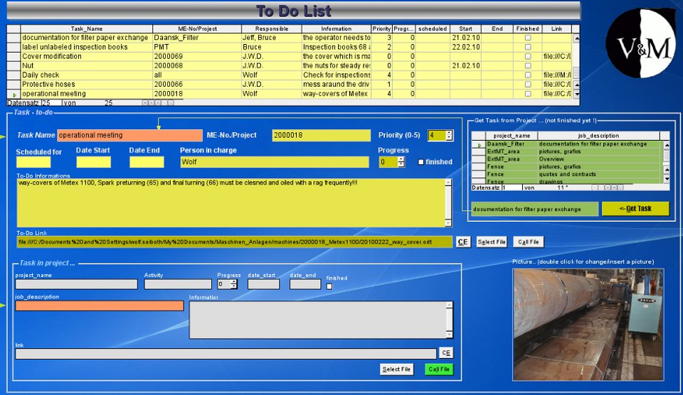Click the machine picture thumbnail
The image size is (683, 395).
coord(588,325)
